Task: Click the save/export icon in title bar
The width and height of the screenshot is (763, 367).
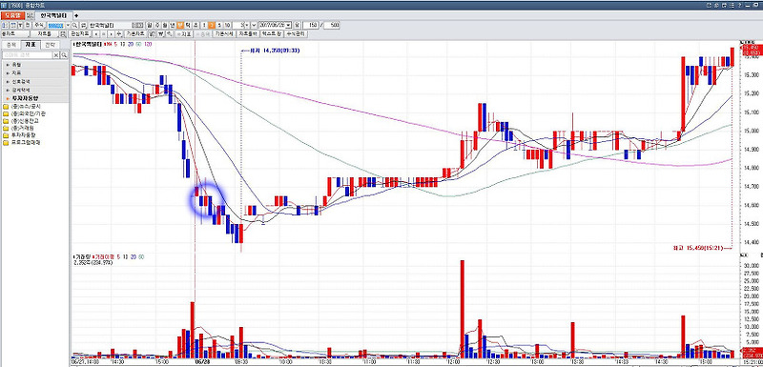Action: click(x=724, y=5)
